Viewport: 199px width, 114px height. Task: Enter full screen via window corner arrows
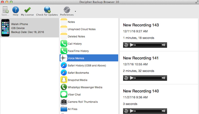tap(197, 2)
